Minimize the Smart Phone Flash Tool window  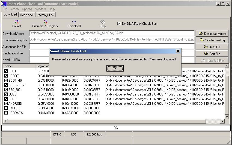coord(219,4)
